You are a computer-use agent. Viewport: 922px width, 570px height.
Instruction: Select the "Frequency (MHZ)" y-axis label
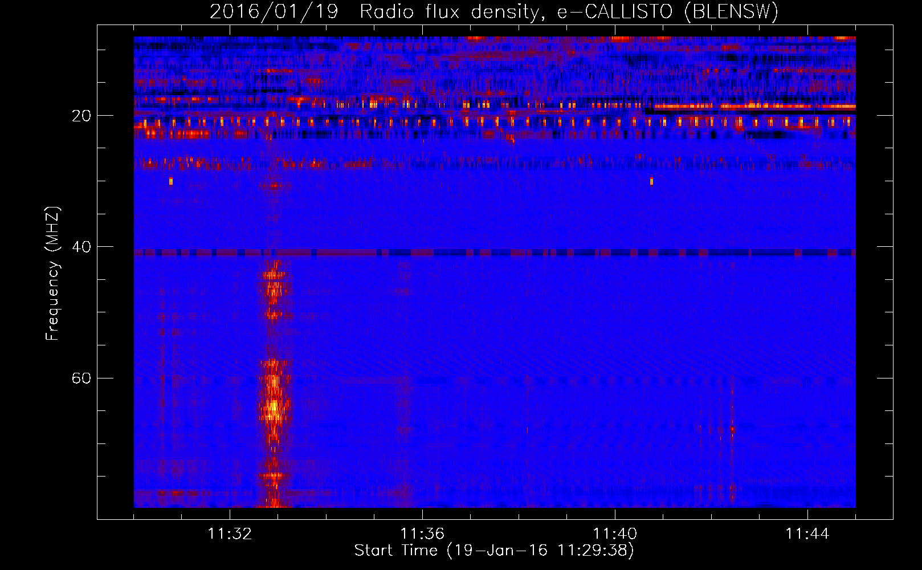[52, 274]
